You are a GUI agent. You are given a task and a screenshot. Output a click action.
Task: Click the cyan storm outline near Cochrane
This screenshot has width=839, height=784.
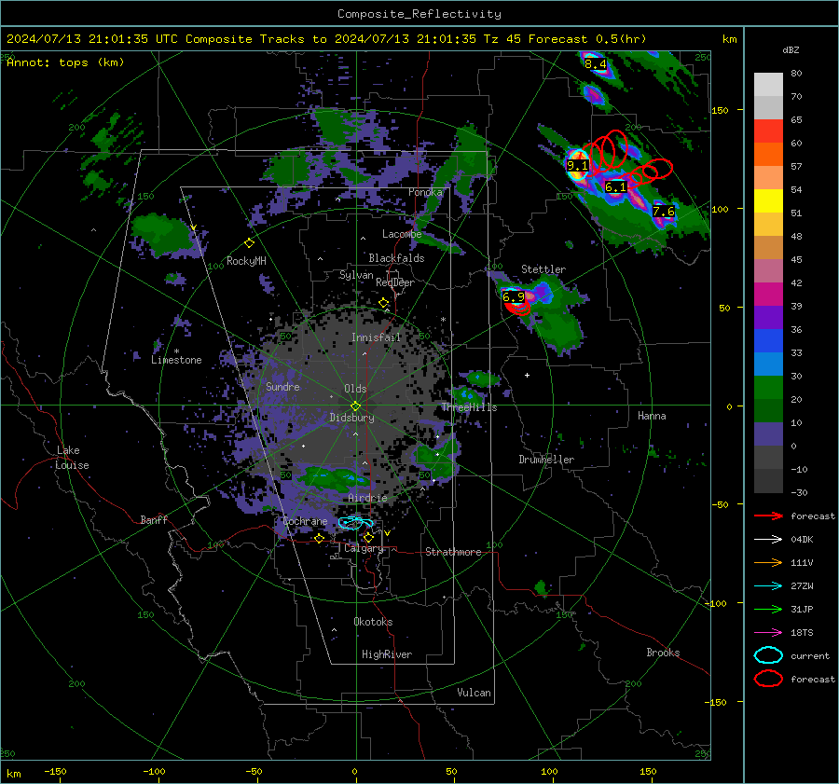355,523
